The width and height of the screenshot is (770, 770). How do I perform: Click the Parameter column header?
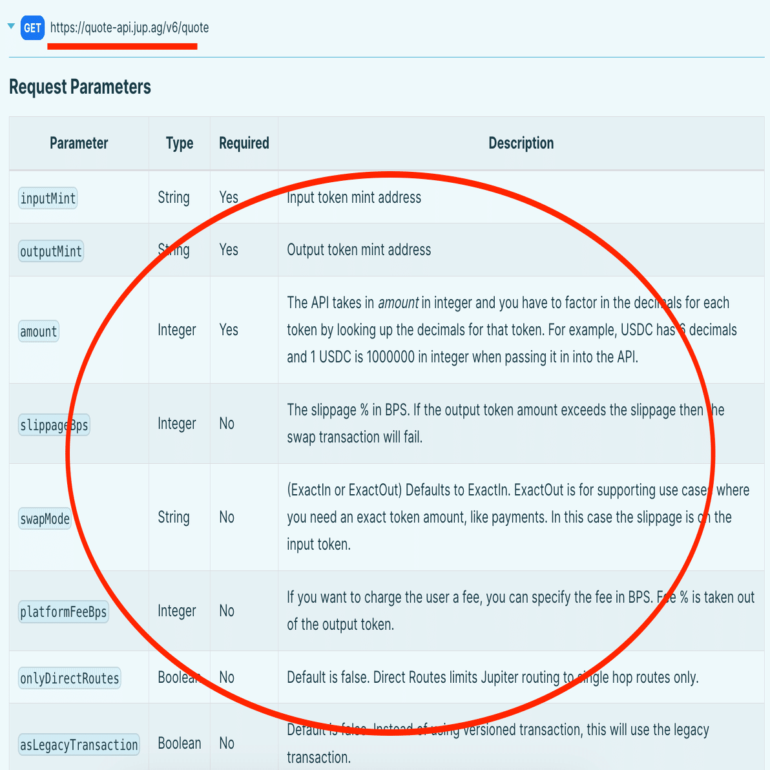click(x=79, y=143)
